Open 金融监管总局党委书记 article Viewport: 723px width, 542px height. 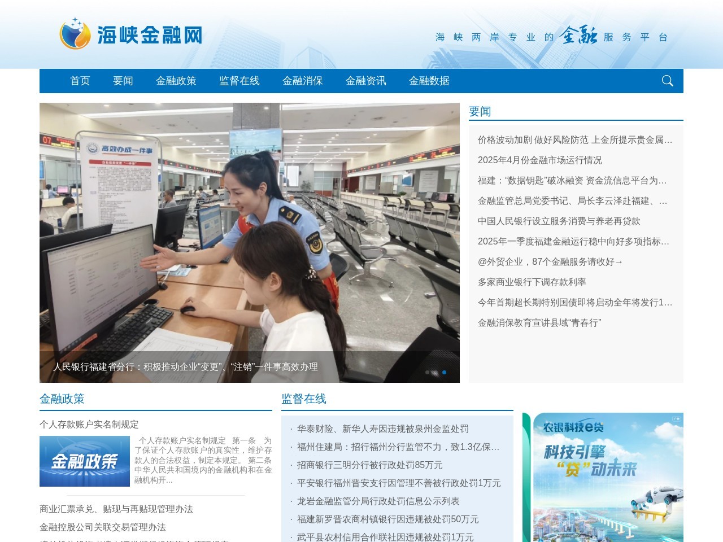pyautogui.click(x=573, y=201)
